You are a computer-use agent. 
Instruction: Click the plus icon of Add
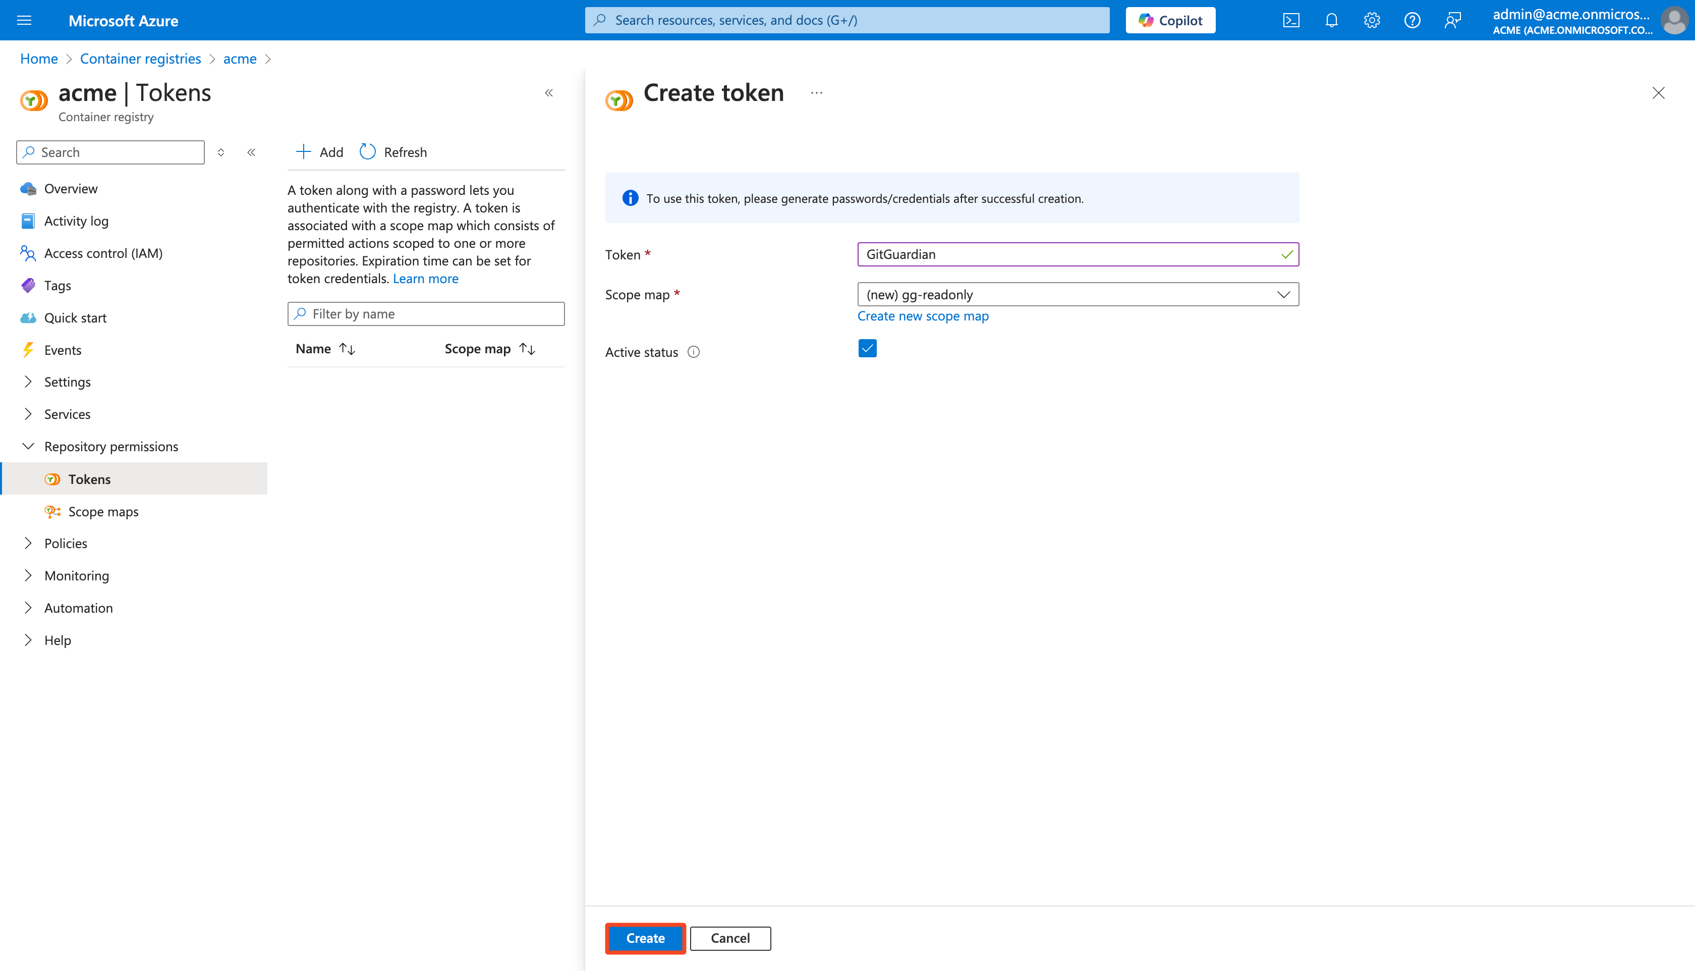point(303,151)
